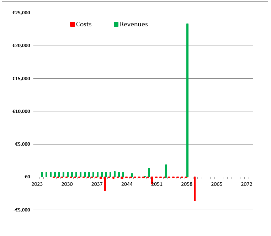Select the longest red cost bar below 2058
Image resolution: width=271 pixels, height=236 pixels.
pyautogui.click(x=195, y=189)
